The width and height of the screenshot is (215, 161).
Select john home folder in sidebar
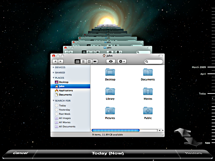coord(70,86)
